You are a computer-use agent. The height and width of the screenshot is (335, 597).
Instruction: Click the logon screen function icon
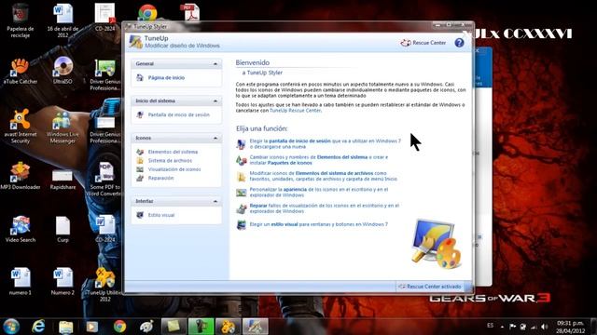241,144
